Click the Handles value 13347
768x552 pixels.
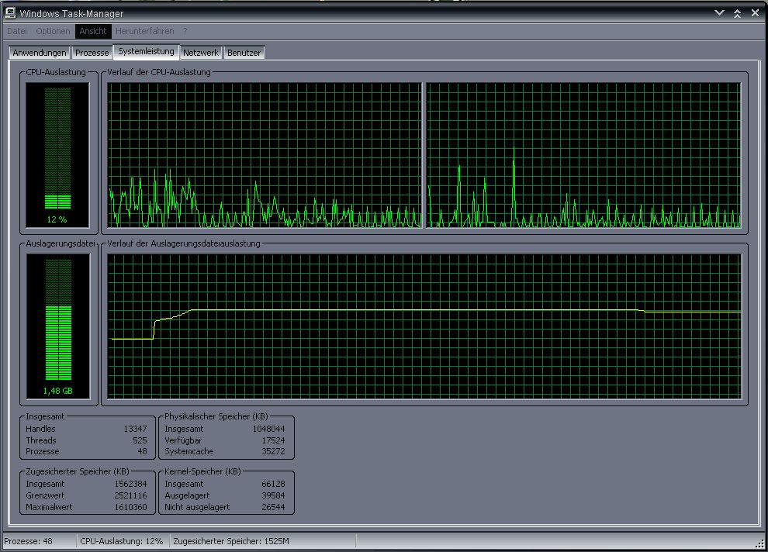pyautogui.click(x=135, y=429)
